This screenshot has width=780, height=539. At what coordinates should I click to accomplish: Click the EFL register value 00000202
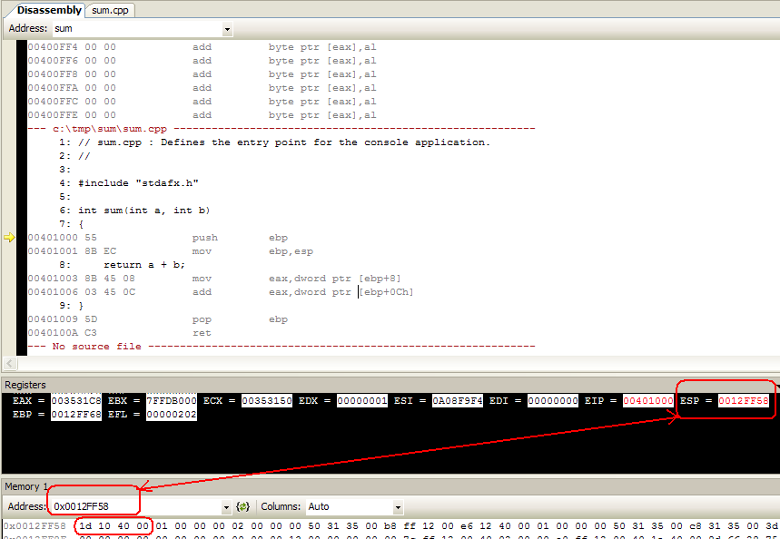[172, 415]
